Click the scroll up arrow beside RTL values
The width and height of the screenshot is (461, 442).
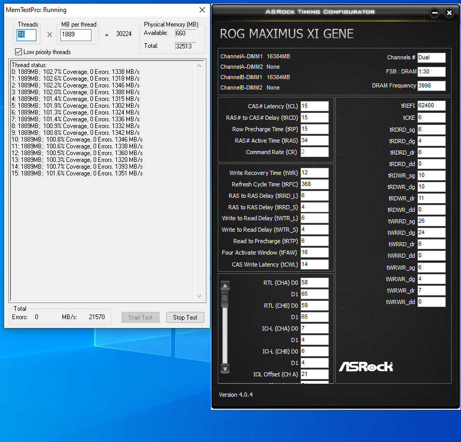(x=225, y=285)
